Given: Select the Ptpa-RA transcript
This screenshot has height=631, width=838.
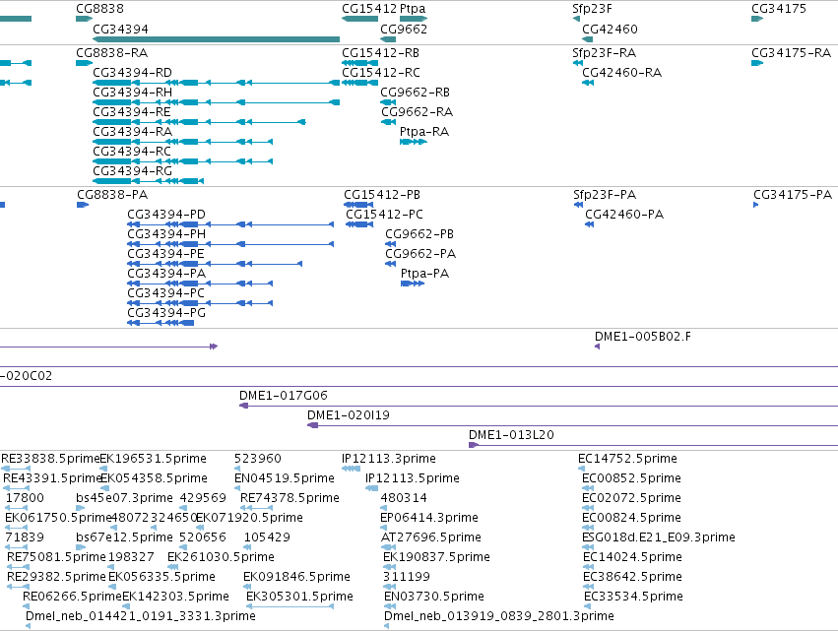Looking at the screenshot, I should (424, 132).
